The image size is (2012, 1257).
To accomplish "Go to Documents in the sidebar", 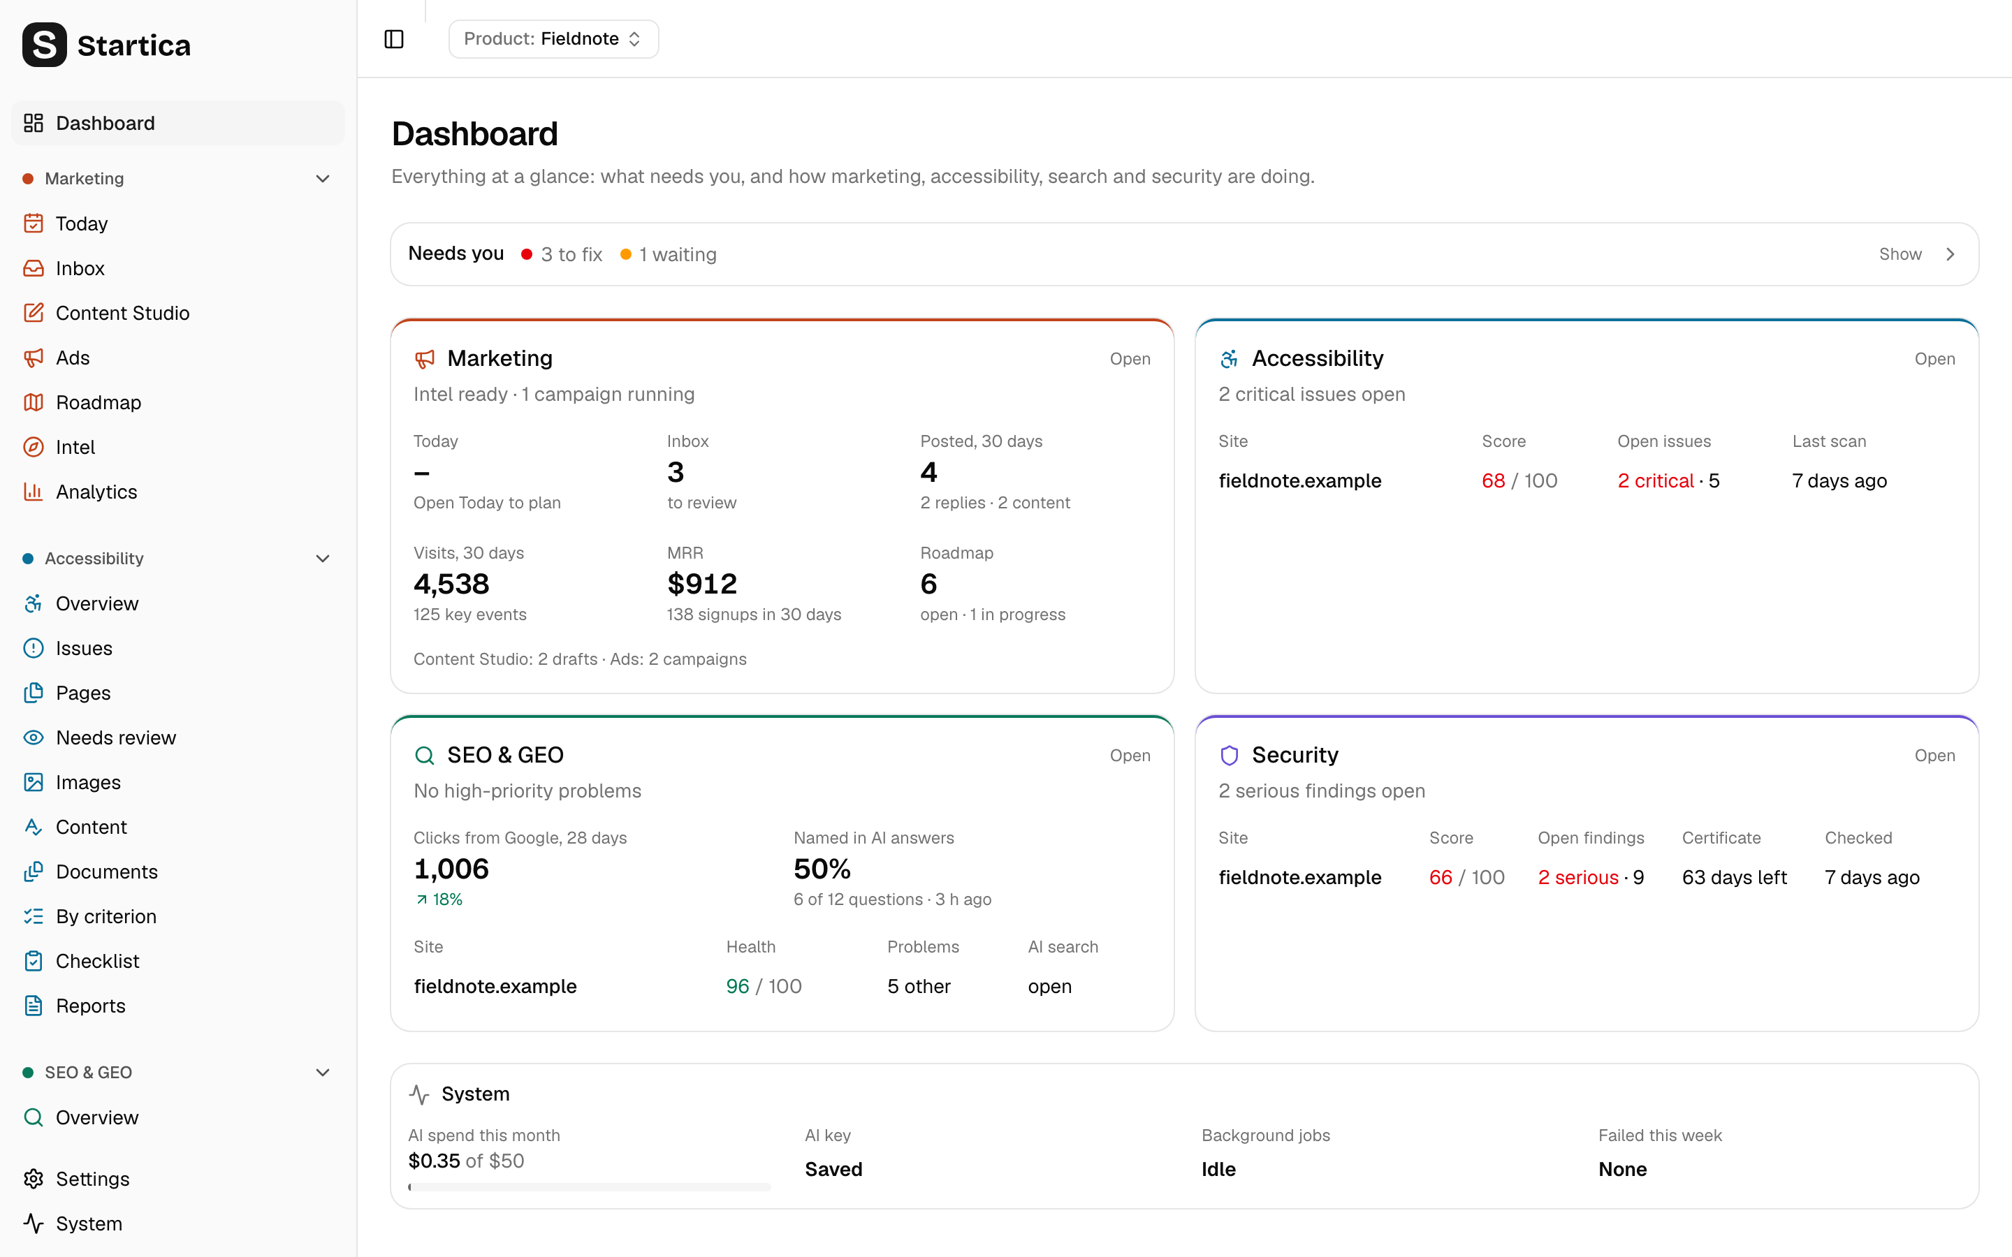I will coord(178,872).
